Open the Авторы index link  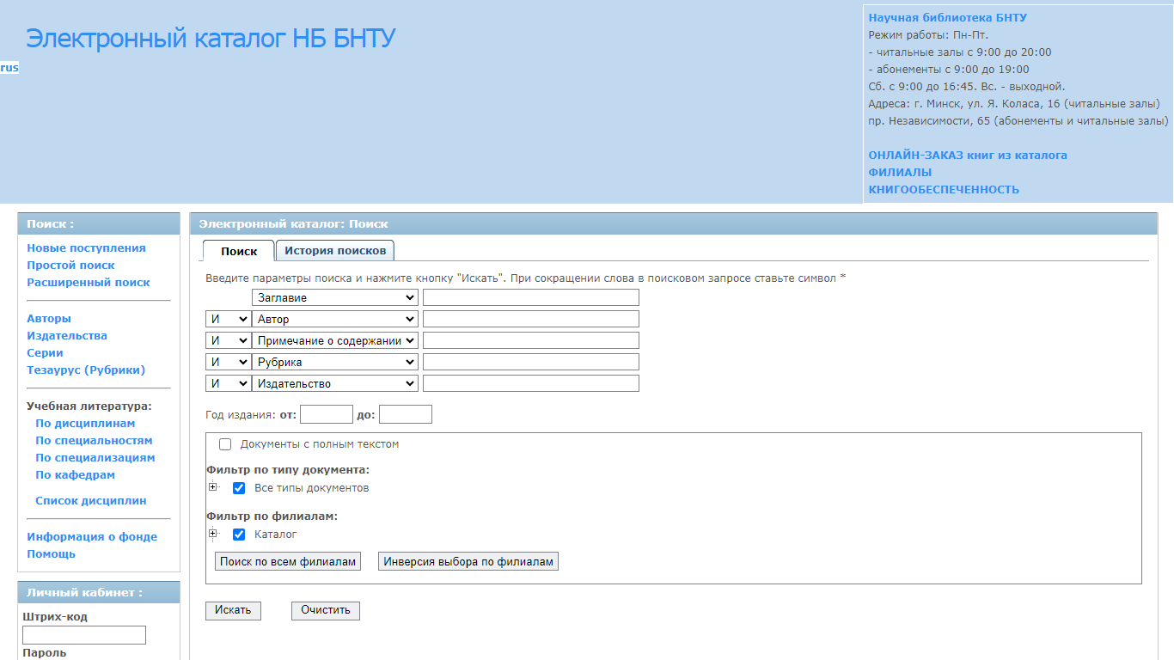(x=49, y=319)
